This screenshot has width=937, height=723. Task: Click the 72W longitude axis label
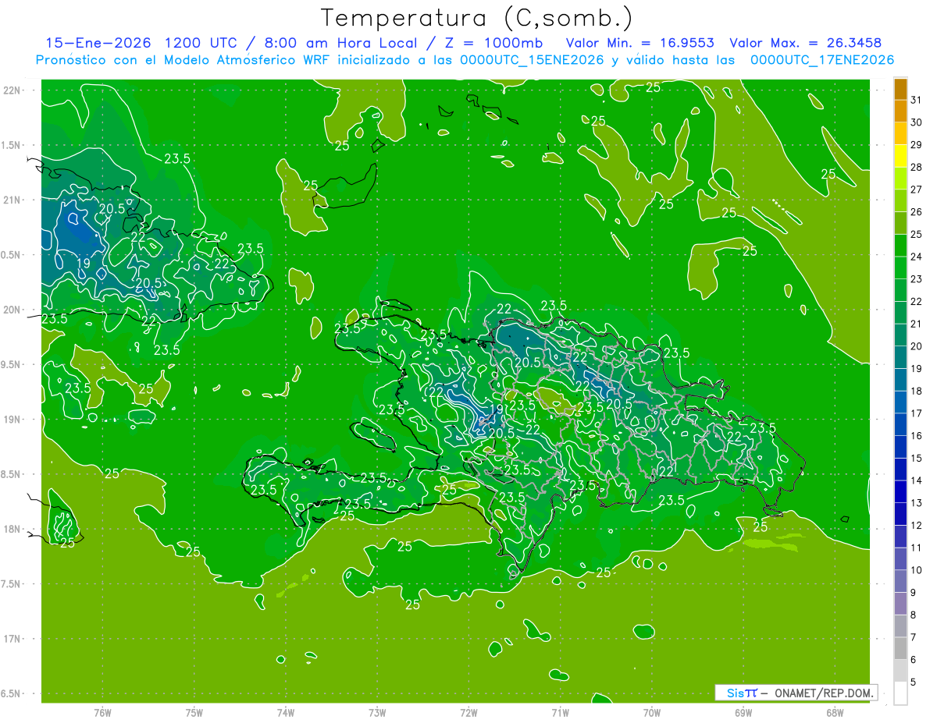tap(468, 712)
